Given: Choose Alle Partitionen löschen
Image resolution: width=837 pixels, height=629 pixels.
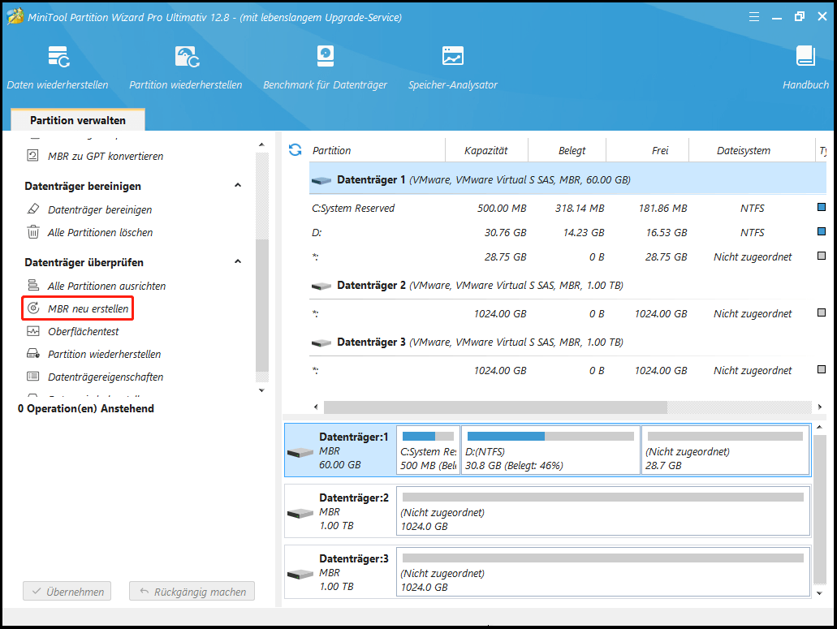Looking at the screenshot, I should coord(101,233).
